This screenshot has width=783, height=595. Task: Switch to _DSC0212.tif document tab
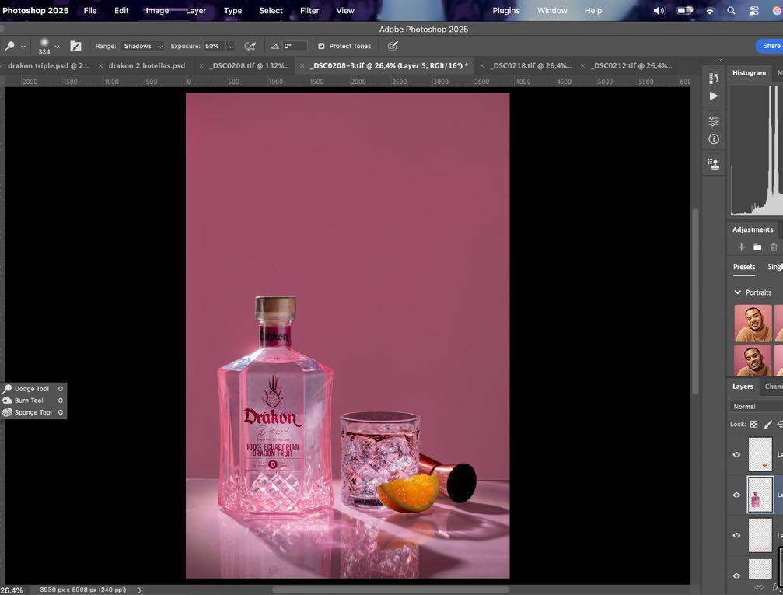coord(631,65)
